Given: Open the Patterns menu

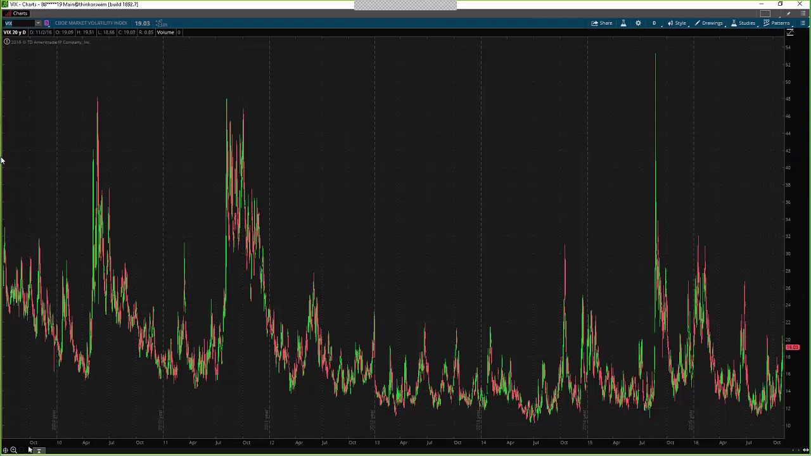Looking at the screenshot, I should (777, 23).
